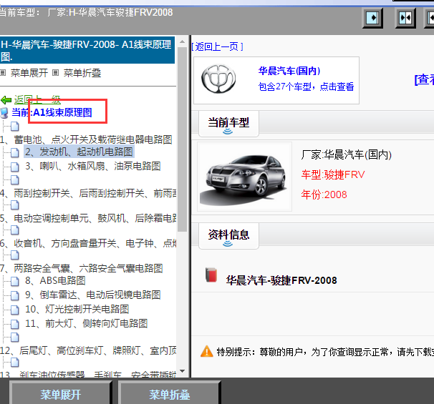Select the 资料信息 tab

pyautogui.click(x=228, y=236)
